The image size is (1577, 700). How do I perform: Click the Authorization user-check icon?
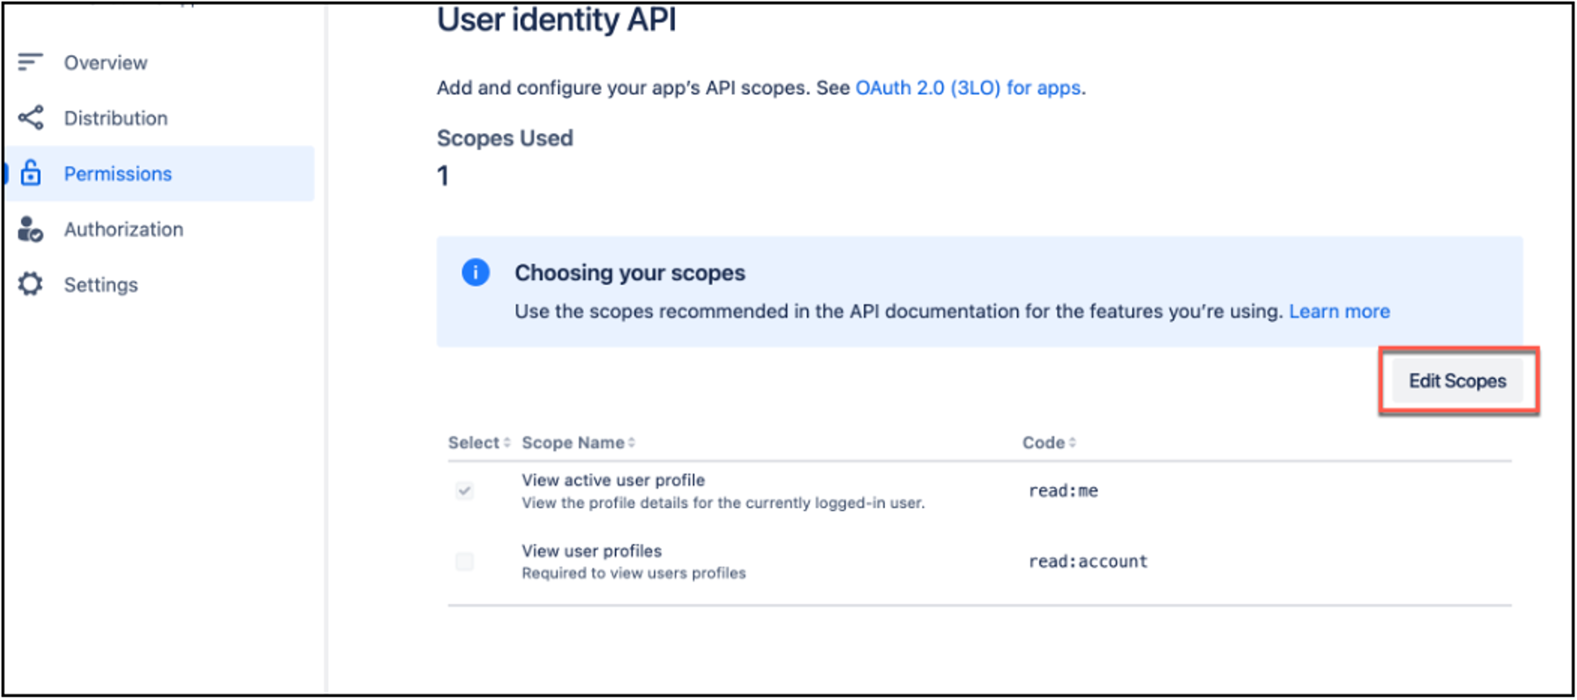[31, 229]
